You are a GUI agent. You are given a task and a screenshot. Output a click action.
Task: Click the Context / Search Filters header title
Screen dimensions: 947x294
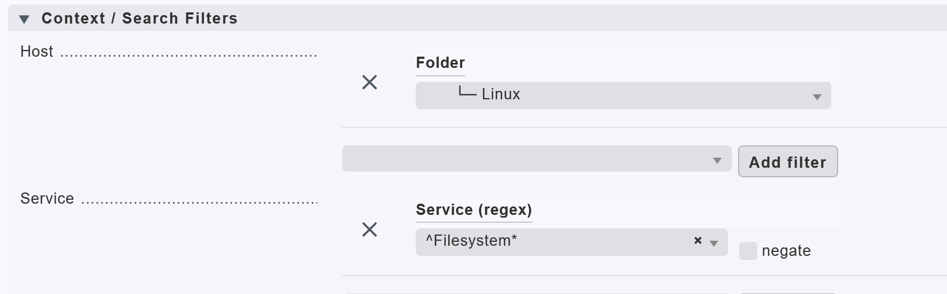coord(139,19)
